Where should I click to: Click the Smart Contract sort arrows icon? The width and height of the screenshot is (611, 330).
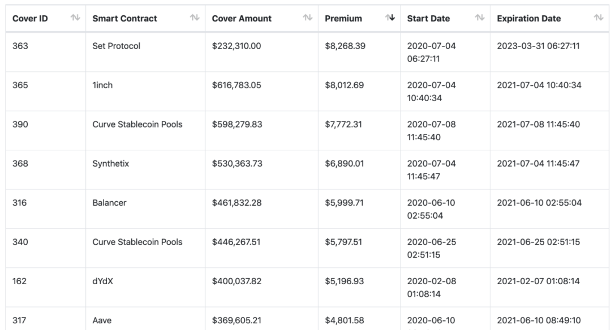[195, 19]
